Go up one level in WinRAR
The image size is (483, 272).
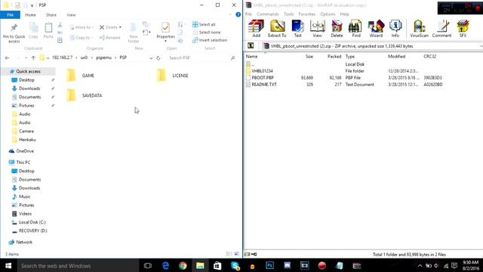[x=251, y=45]
